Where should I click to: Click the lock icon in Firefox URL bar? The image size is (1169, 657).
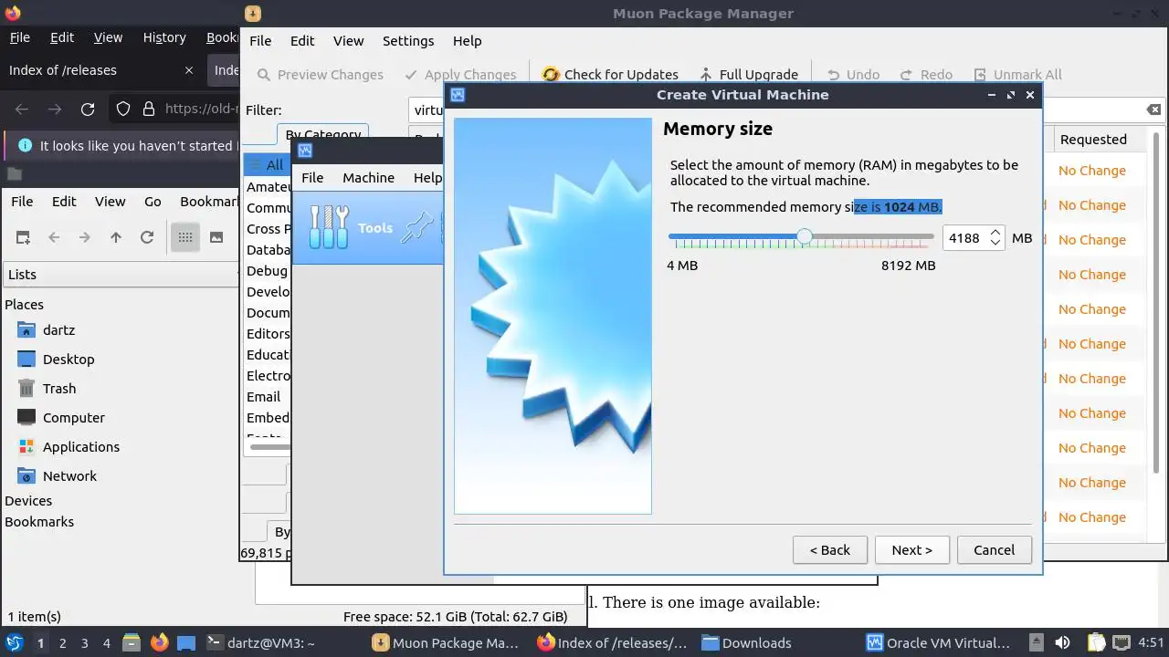(149, 109)
